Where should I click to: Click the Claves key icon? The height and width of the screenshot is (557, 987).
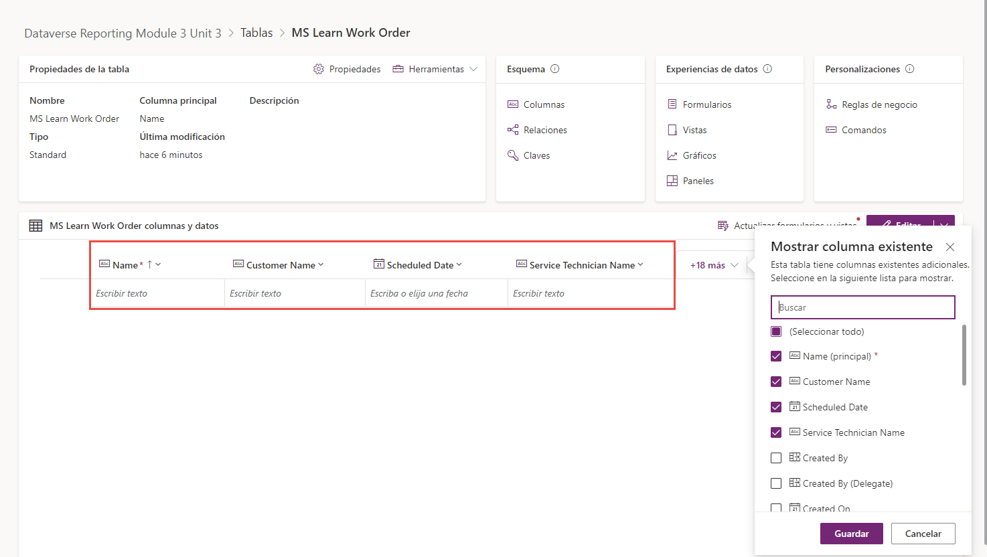tap(513, 155)
